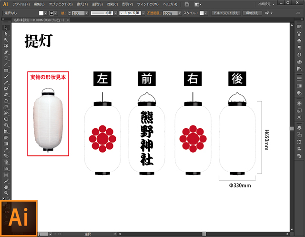This screenshot has width=305, height=237.
Task: Open the Character panel icon
Action: [x=299, y=117]
